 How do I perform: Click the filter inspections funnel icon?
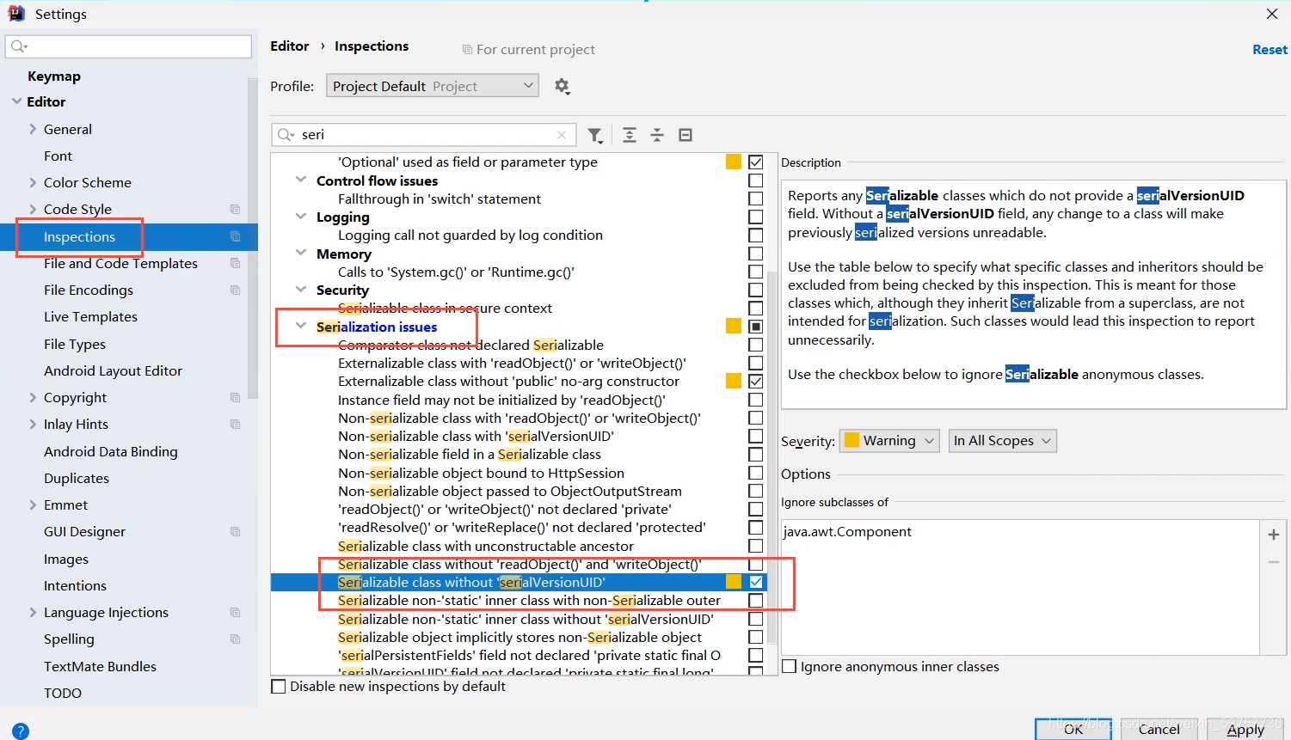click(595, 135)
